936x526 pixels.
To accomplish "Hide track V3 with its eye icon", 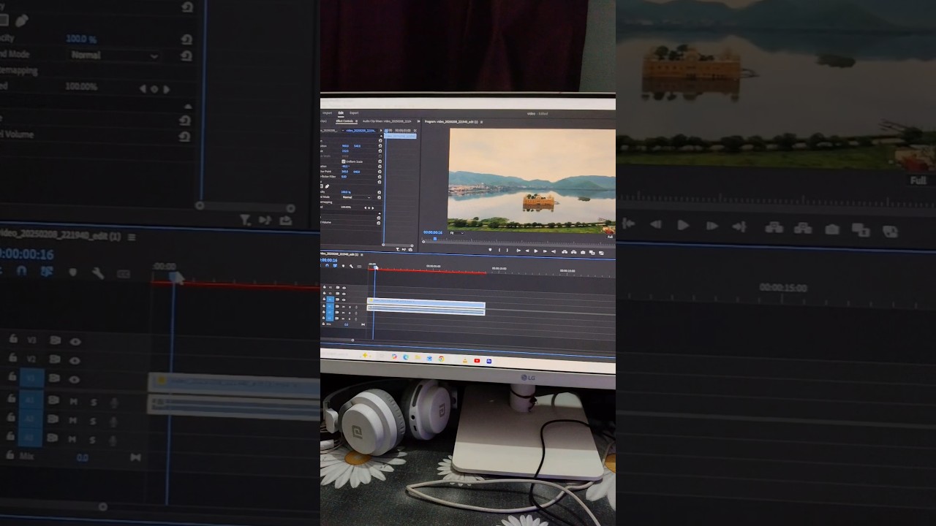I will (x=344, y=288).
